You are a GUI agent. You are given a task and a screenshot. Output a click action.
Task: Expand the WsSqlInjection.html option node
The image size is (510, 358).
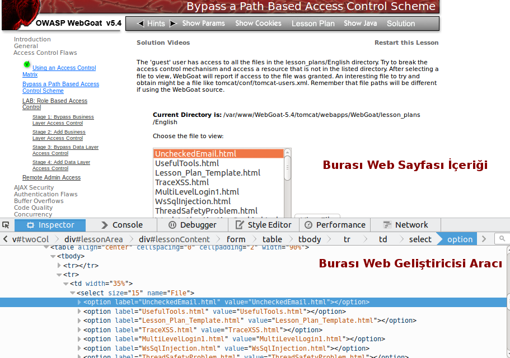pos(79,348)
